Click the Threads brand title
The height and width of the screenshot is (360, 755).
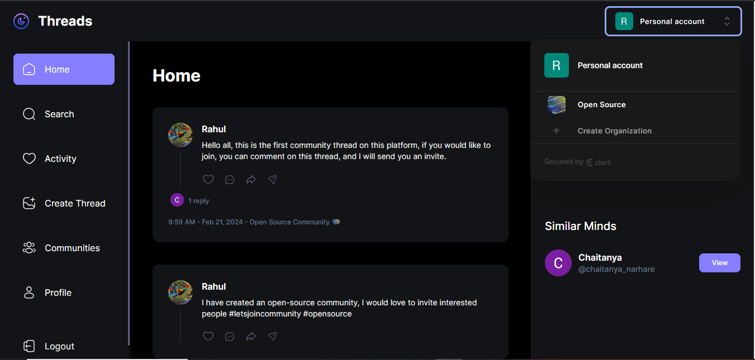click(x=65, y=21)
